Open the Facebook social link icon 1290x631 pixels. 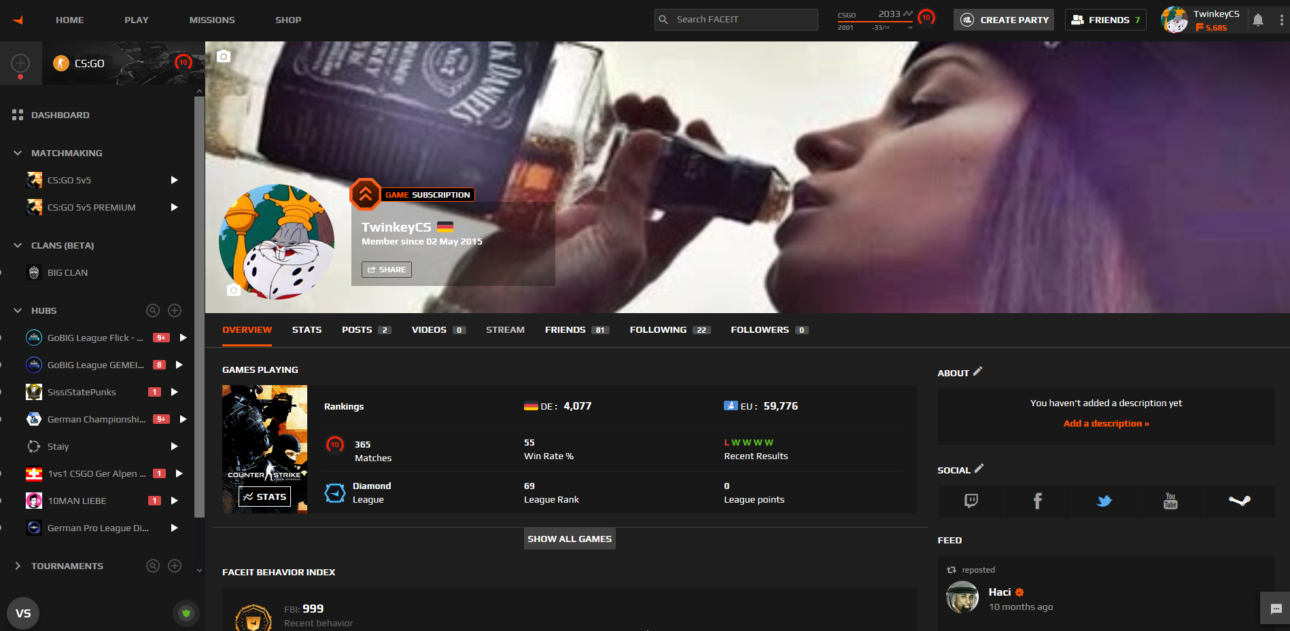pos(1037,501)
